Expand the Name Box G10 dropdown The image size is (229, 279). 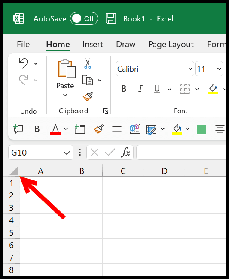click(67, 153)
